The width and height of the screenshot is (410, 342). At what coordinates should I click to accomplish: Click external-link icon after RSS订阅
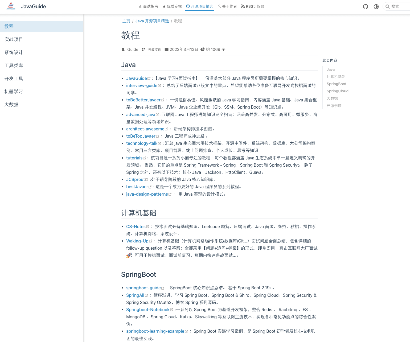(x=263, y=7)
